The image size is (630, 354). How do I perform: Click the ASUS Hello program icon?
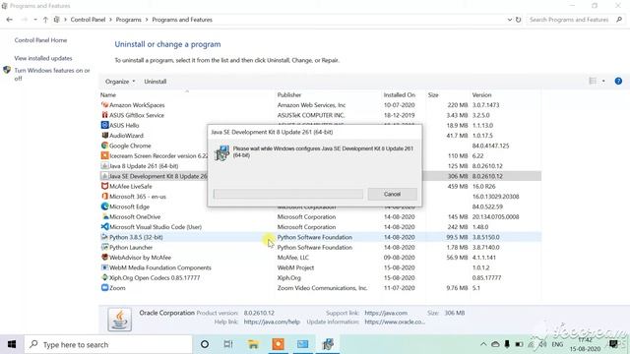point(105,125)
